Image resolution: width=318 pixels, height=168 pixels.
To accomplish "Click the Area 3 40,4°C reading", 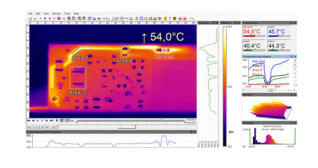I will tap(252, 46).
